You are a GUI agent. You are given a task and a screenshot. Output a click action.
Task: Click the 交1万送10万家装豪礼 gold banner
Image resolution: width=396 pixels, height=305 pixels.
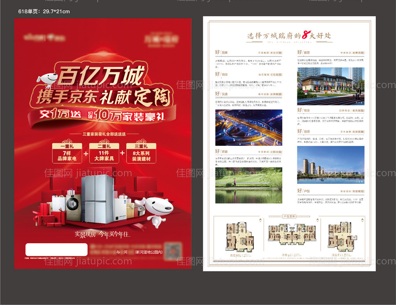[105, 114]
